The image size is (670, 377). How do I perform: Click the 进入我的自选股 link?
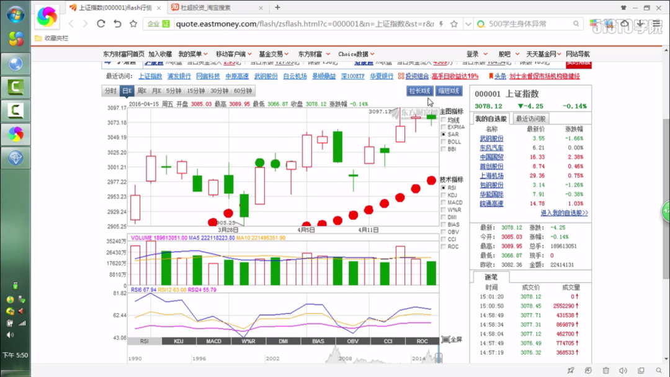564,213
